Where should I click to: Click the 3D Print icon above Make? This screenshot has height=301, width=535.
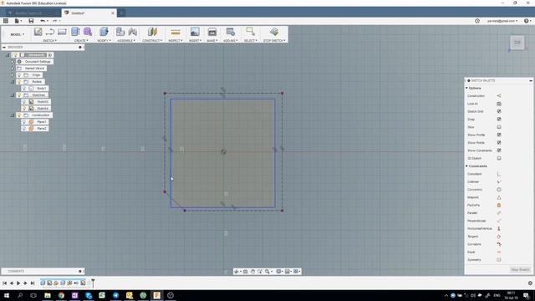point(211,32)
